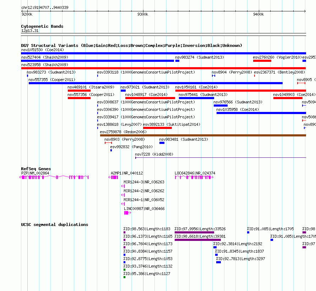Open esv3308637 variant label
Screen dimensions: 316x291
pyautogui.click(x=146, y=102)
